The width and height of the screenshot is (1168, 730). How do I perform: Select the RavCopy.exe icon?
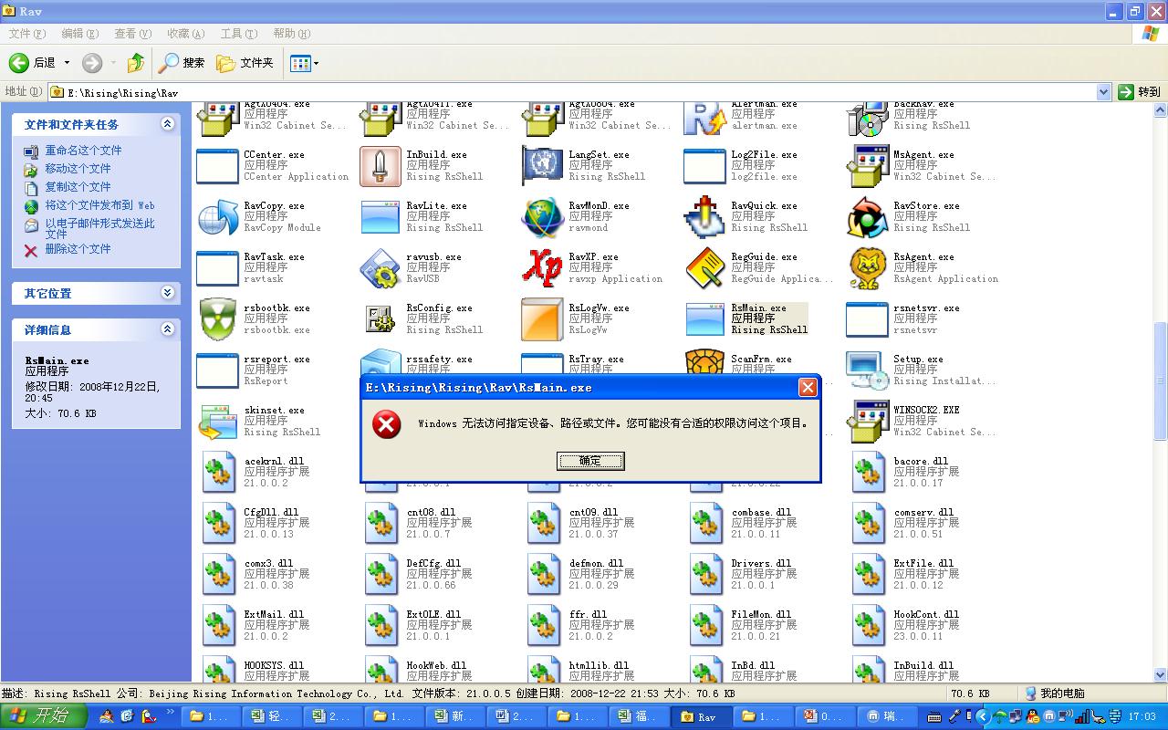tap(217, 217)
